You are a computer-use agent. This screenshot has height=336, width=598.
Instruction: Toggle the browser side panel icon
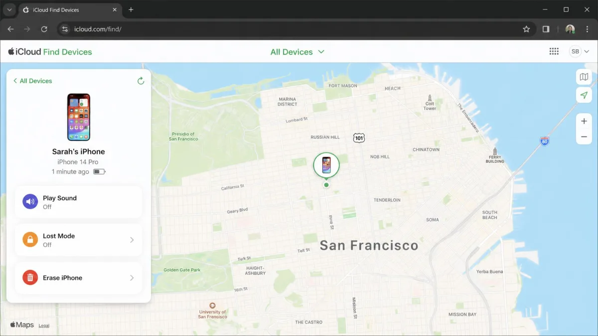click(x=546, y=29)
